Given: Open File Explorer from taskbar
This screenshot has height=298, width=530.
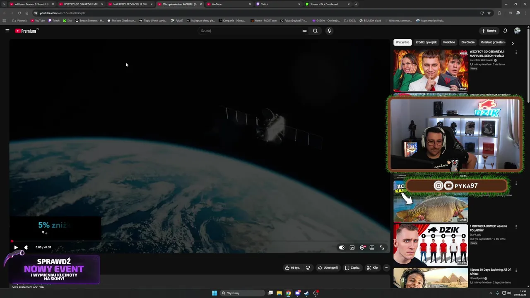Looking at the screenshot, I should coord(279,293).
